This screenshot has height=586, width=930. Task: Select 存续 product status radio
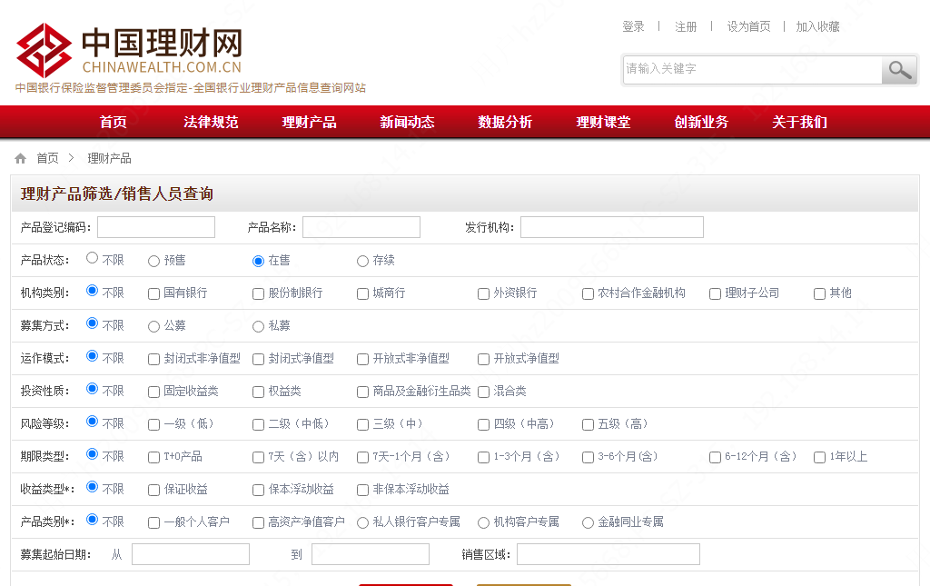click(x=362, y=261)
